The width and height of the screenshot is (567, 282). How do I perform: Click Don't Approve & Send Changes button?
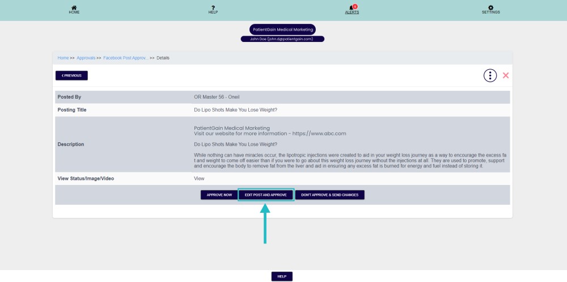pos(330,195)
